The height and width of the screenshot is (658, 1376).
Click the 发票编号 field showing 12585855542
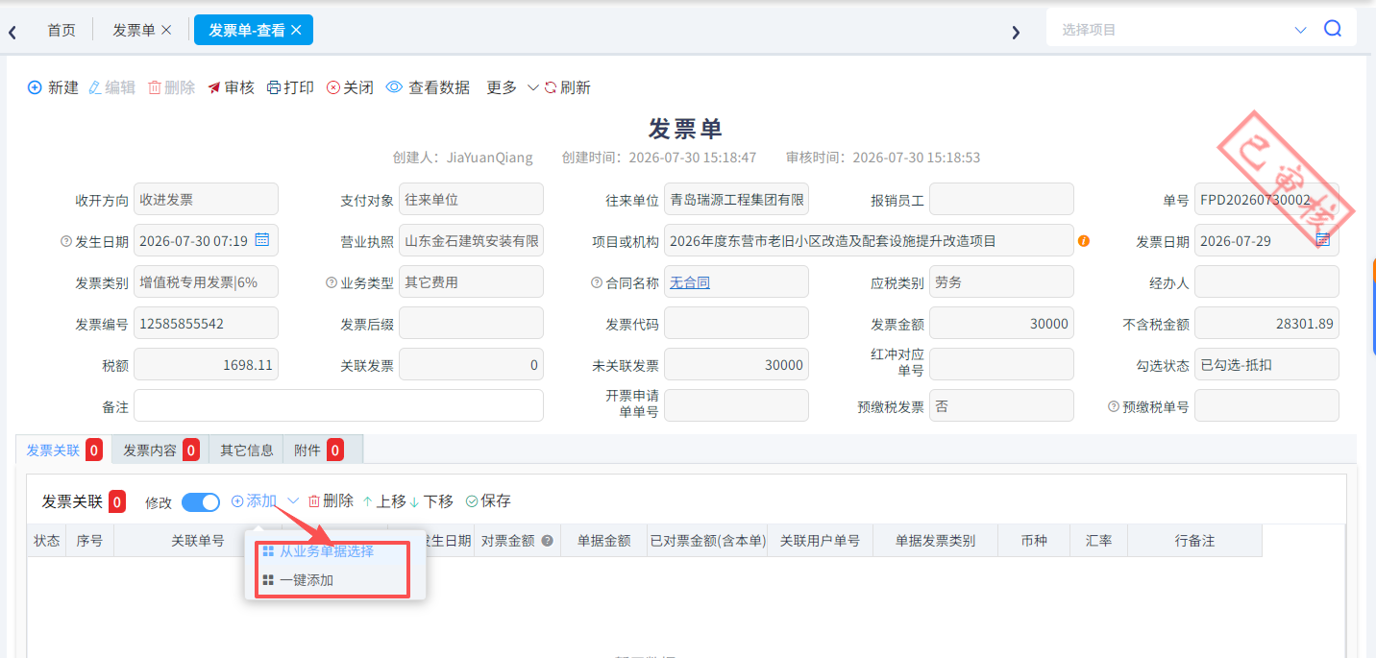[206, 323]
